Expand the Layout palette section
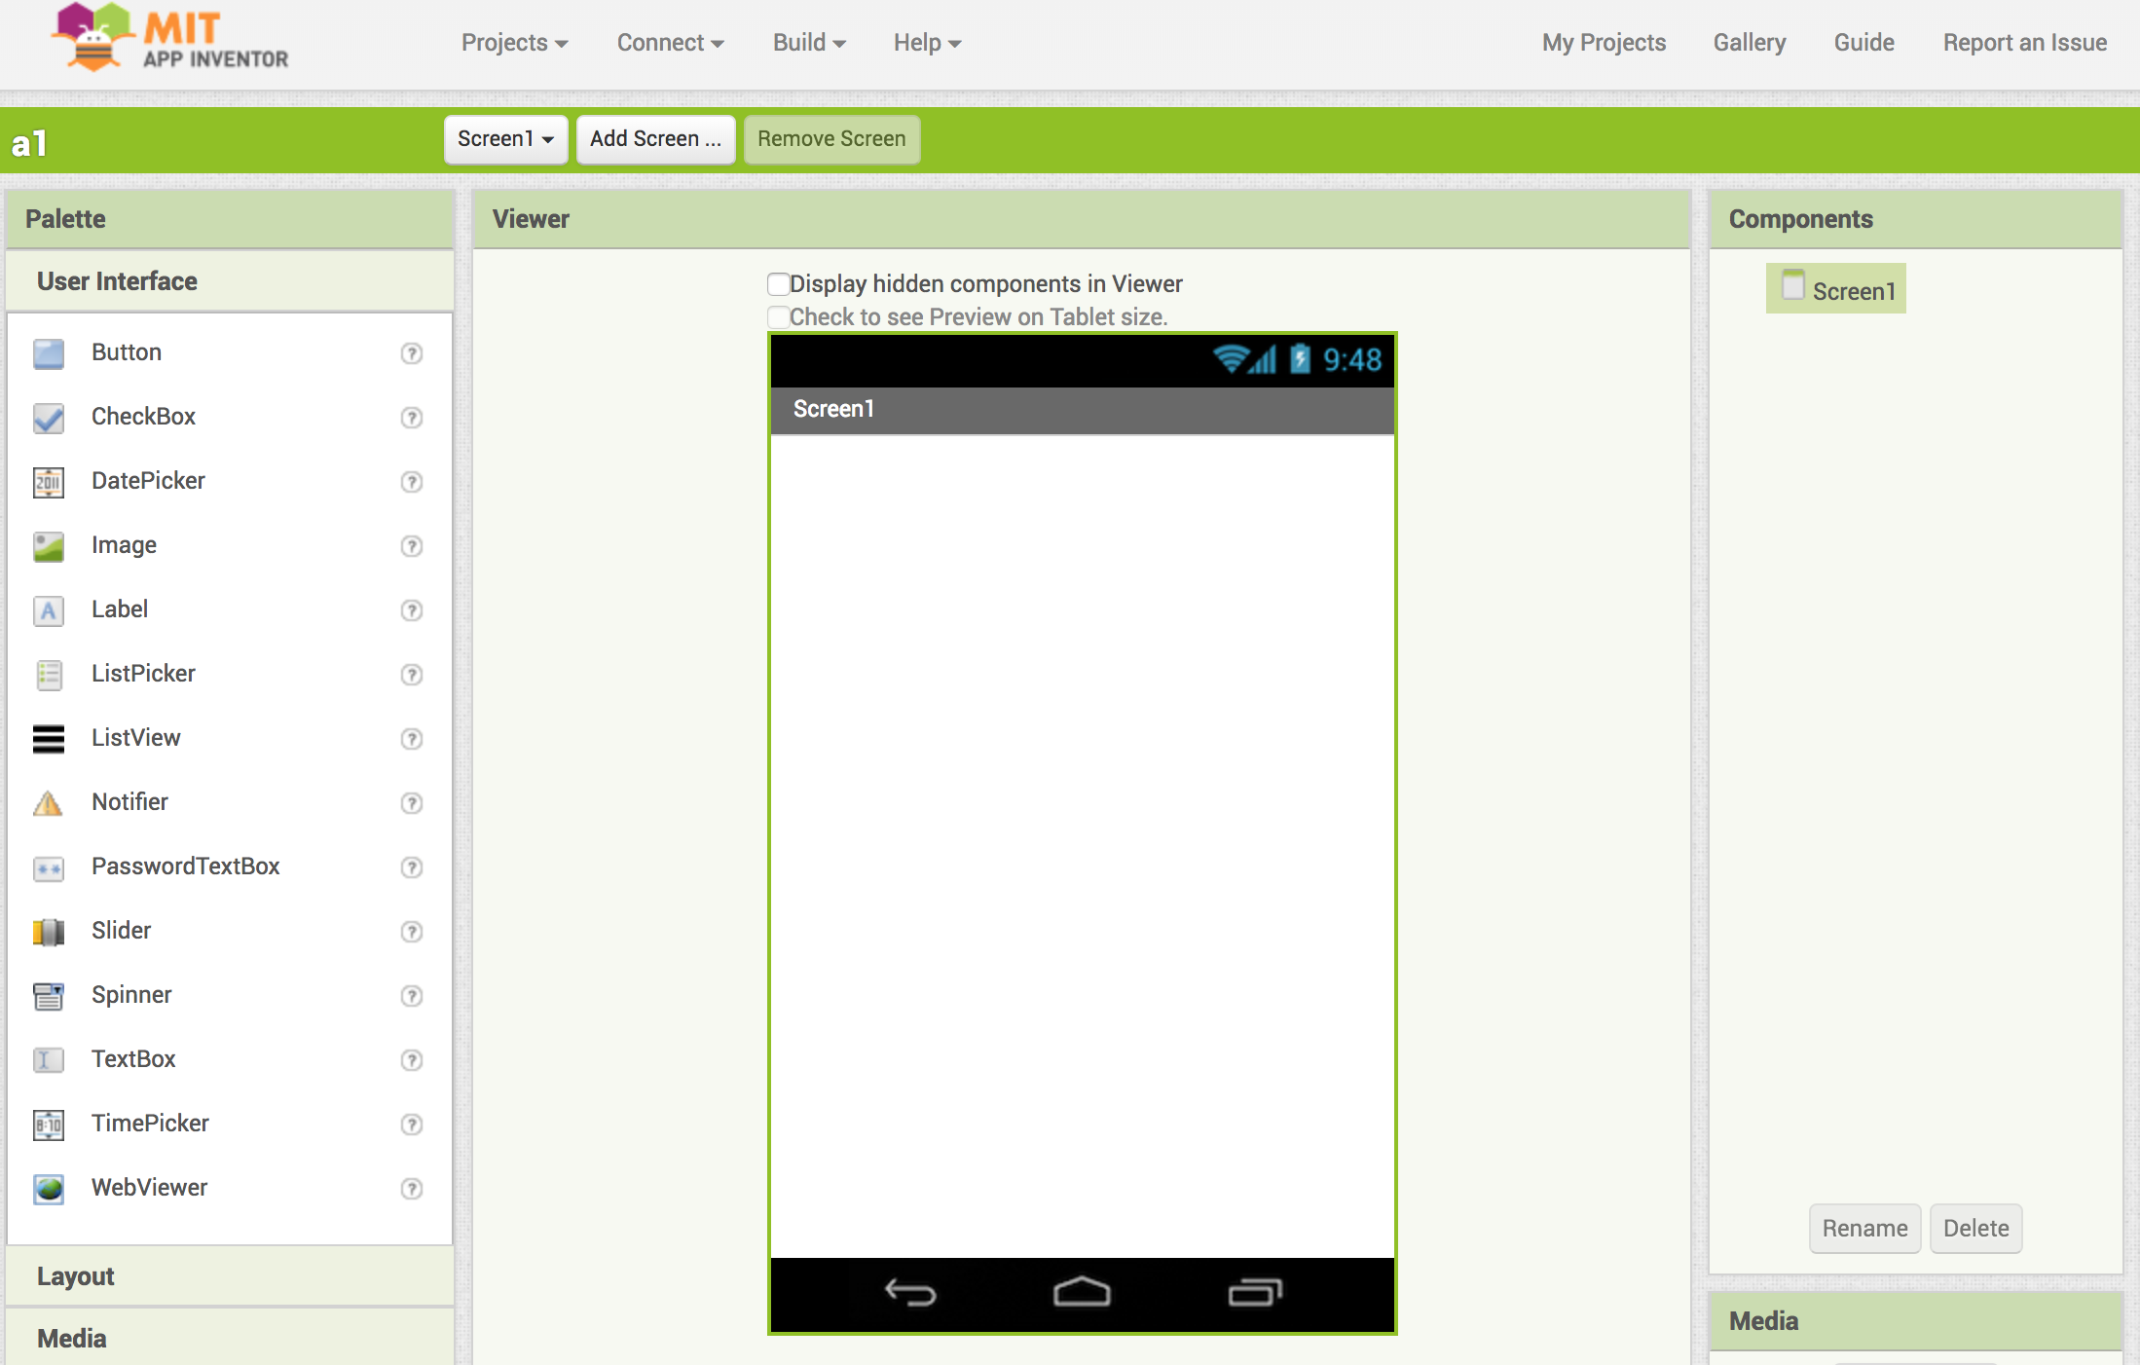Image resolution: width=2140 pixels, height=1365 pixels. (76, 1276)
